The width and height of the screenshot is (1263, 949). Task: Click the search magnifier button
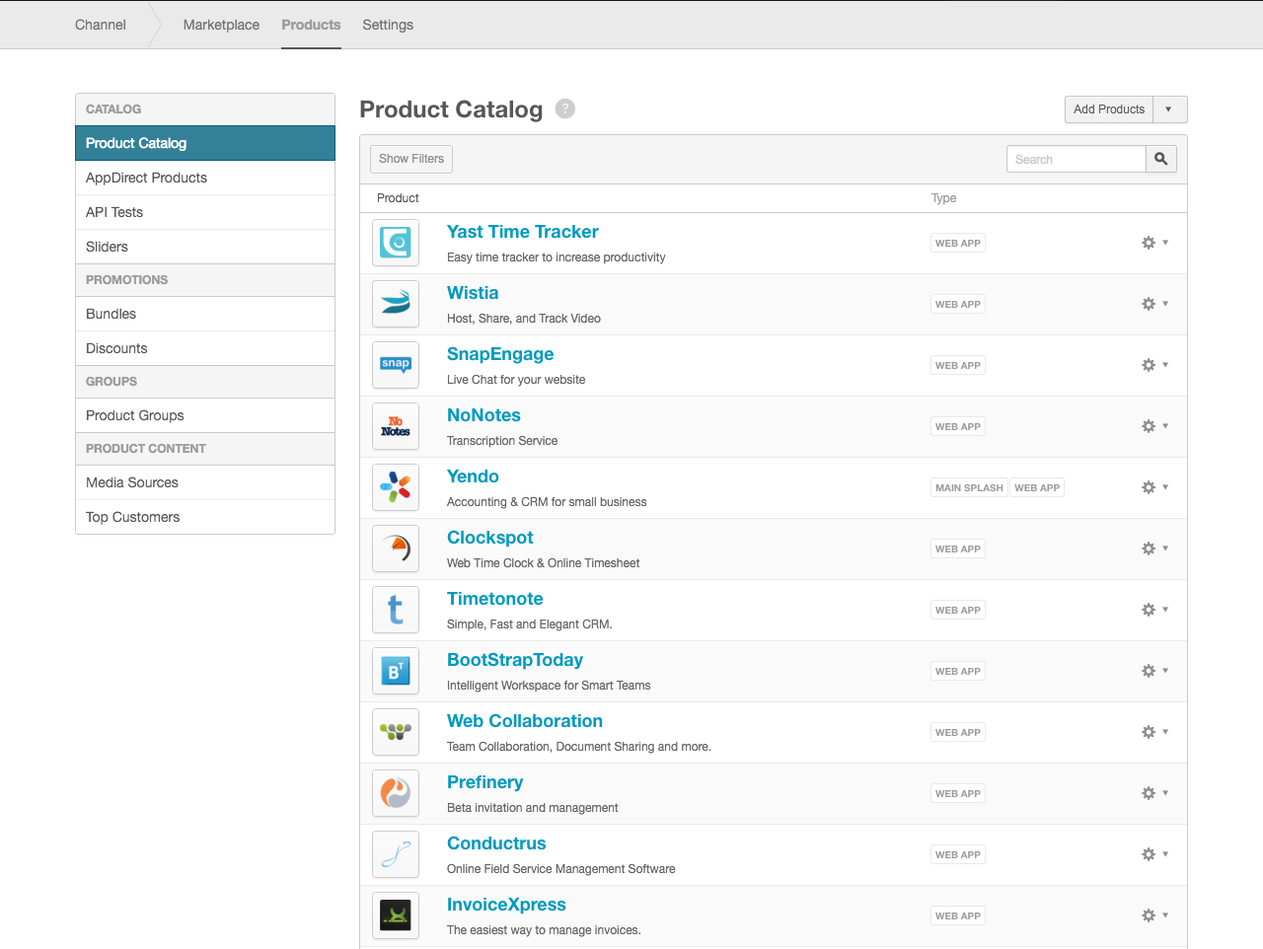1161,159
